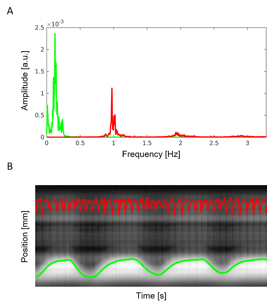267x306 pixels.
Task: Click the y-axis tick label 2.5
Action: tap(40, 28)
